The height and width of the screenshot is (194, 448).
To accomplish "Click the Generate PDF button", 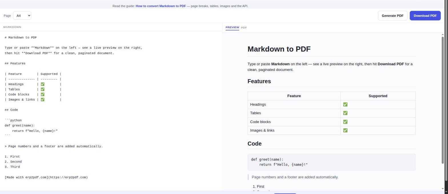I will coord(392,16).
